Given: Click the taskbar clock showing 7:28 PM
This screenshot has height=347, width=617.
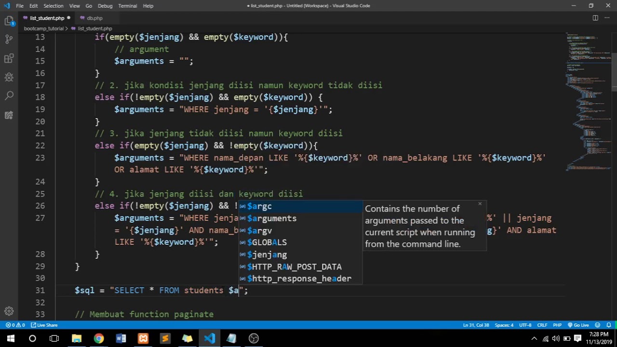Looking at the screenshot, I should (x=598, y=338).
